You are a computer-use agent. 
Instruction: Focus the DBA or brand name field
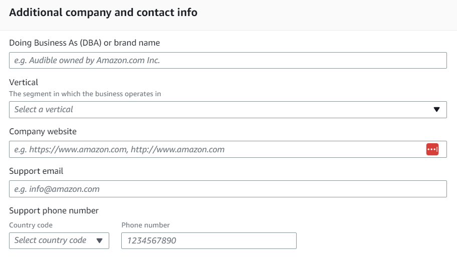pos(227,61)
